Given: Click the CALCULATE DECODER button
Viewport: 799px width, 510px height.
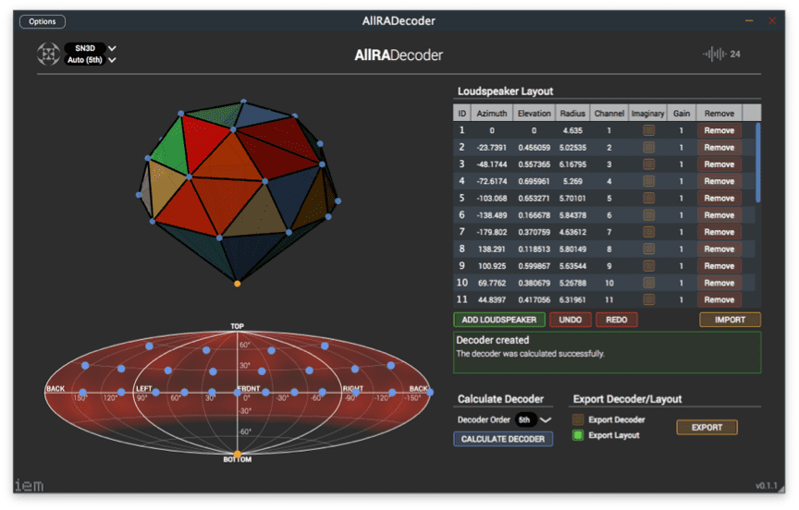Looking at the screenshot, I should (503, 439).
